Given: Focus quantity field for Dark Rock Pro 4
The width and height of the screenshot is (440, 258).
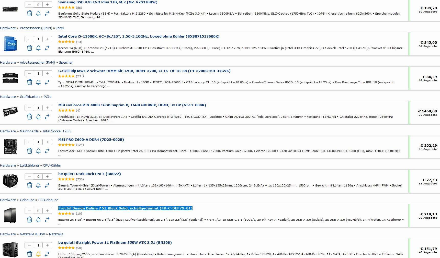Looking at the screenshot, I should coord(38,177).
